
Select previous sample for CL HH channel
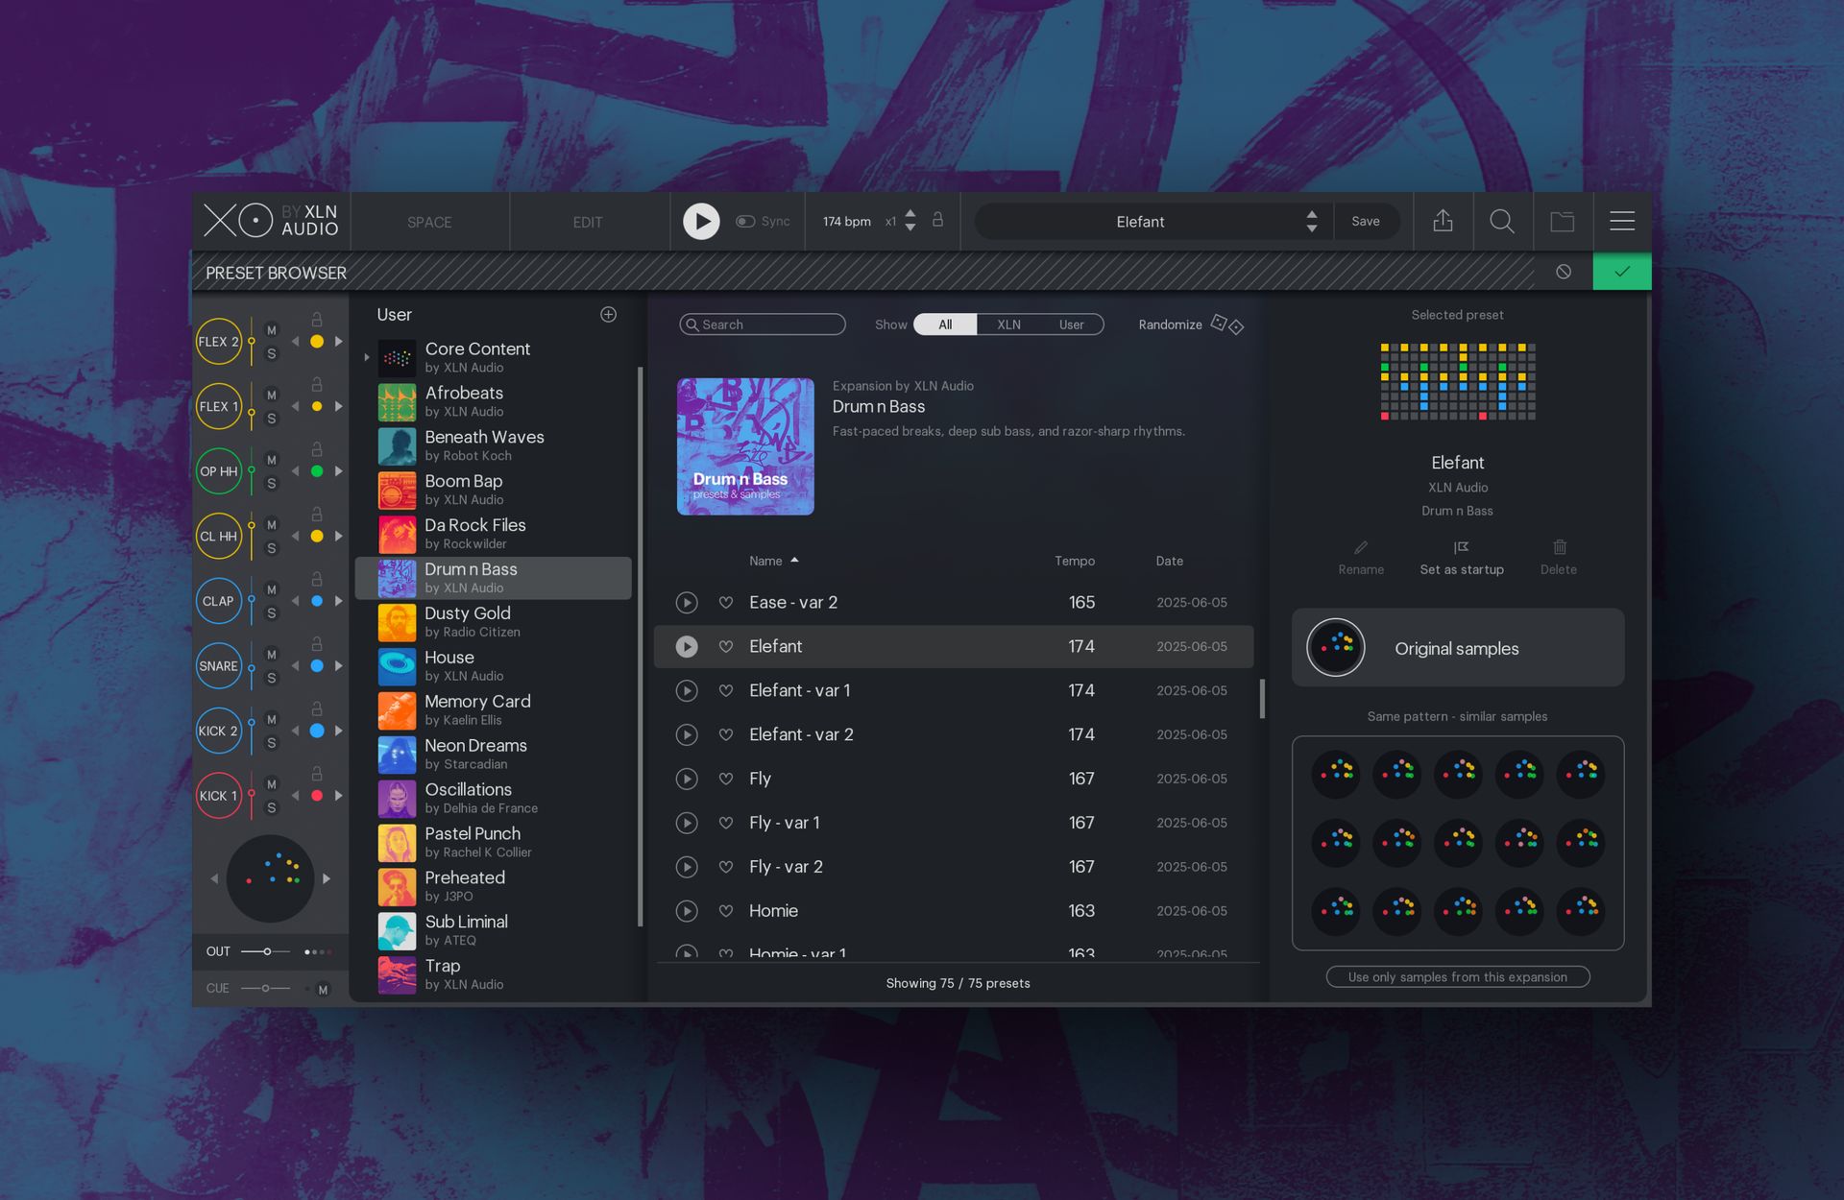coord(296,537)
